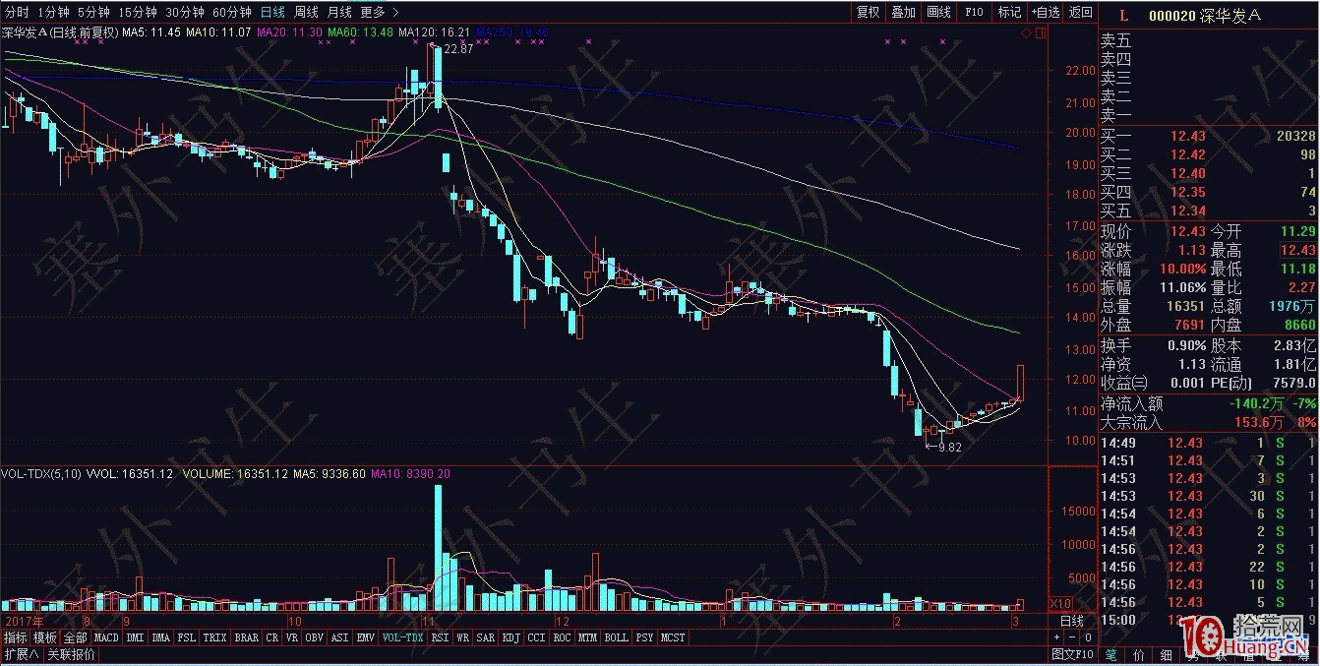
Task: Switch to the 分时 intraday chart tab
Action: coord(16,12)
